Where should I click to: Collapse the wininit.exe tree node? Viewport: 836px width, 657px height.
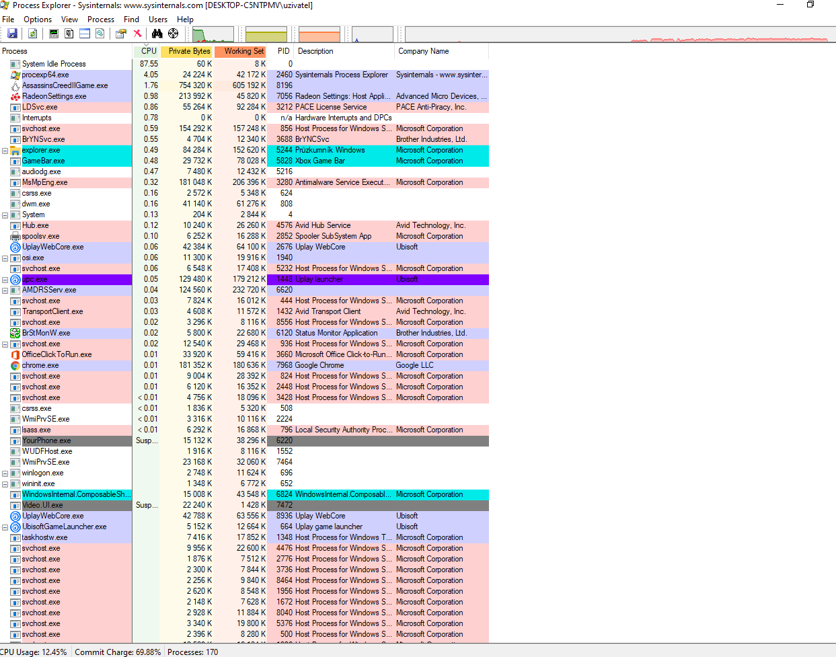[5, 484]
